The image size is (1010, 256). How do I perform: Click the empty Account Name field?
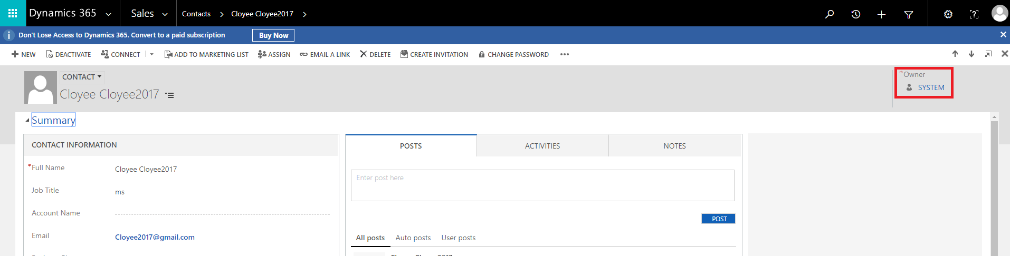[222, 214]
